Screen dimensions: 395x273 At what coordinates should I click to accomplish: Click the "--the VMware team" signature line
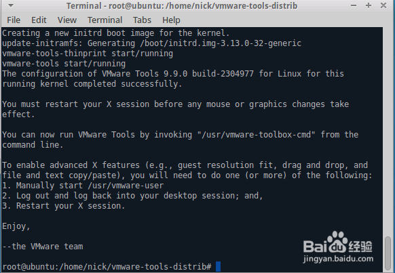43,247
